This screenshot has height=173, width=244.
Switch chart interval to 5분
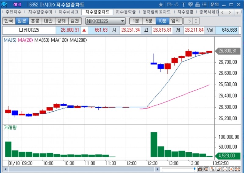coord(149,21)
